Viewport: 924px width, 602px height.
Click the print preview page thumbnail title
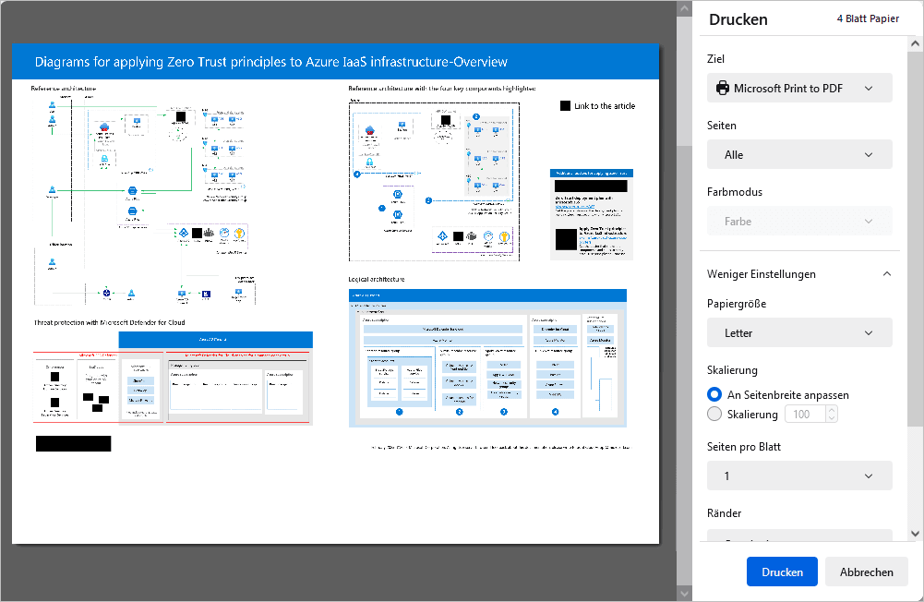click(271, 62)
